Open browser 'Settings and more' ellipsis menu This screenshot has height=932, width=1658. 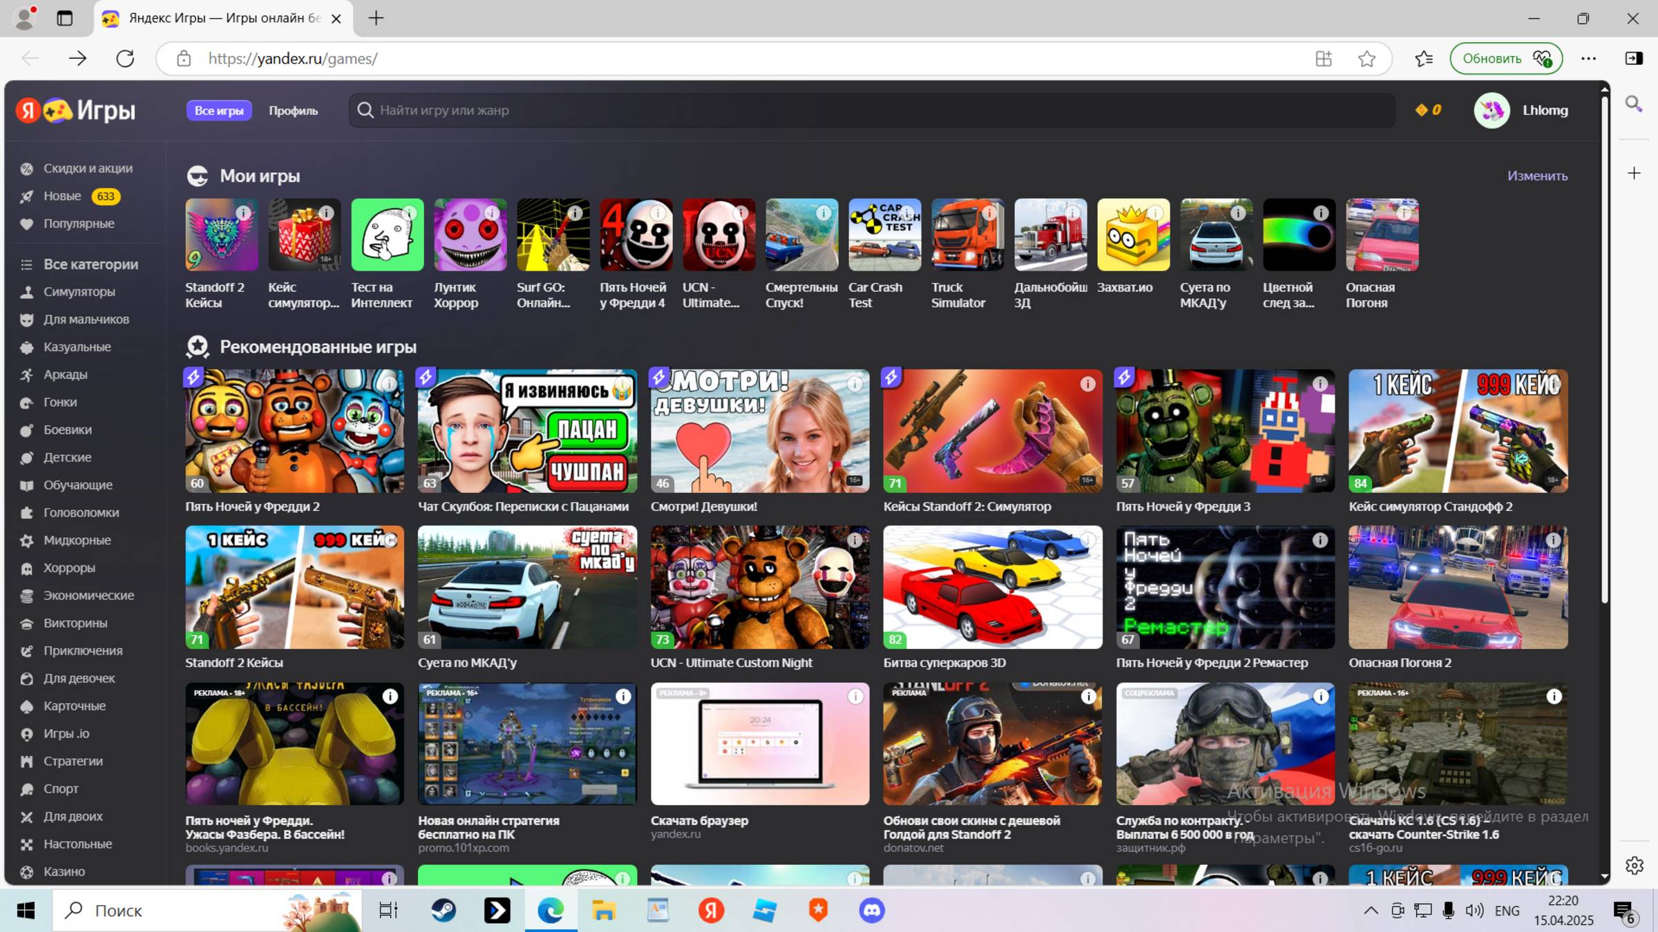click(x=1589, y=59)
